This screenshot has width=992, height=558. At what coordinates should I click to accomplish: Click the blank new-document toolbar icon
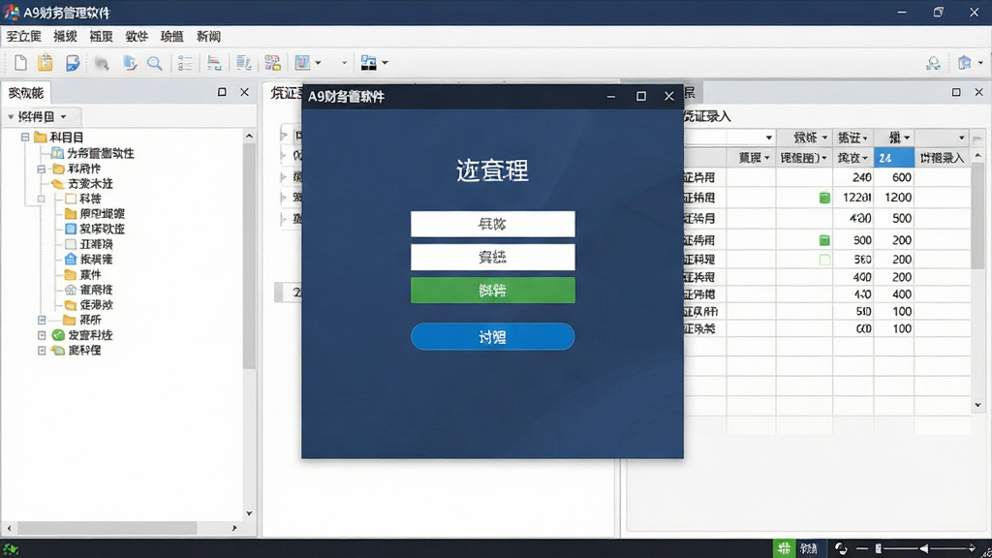20,63
